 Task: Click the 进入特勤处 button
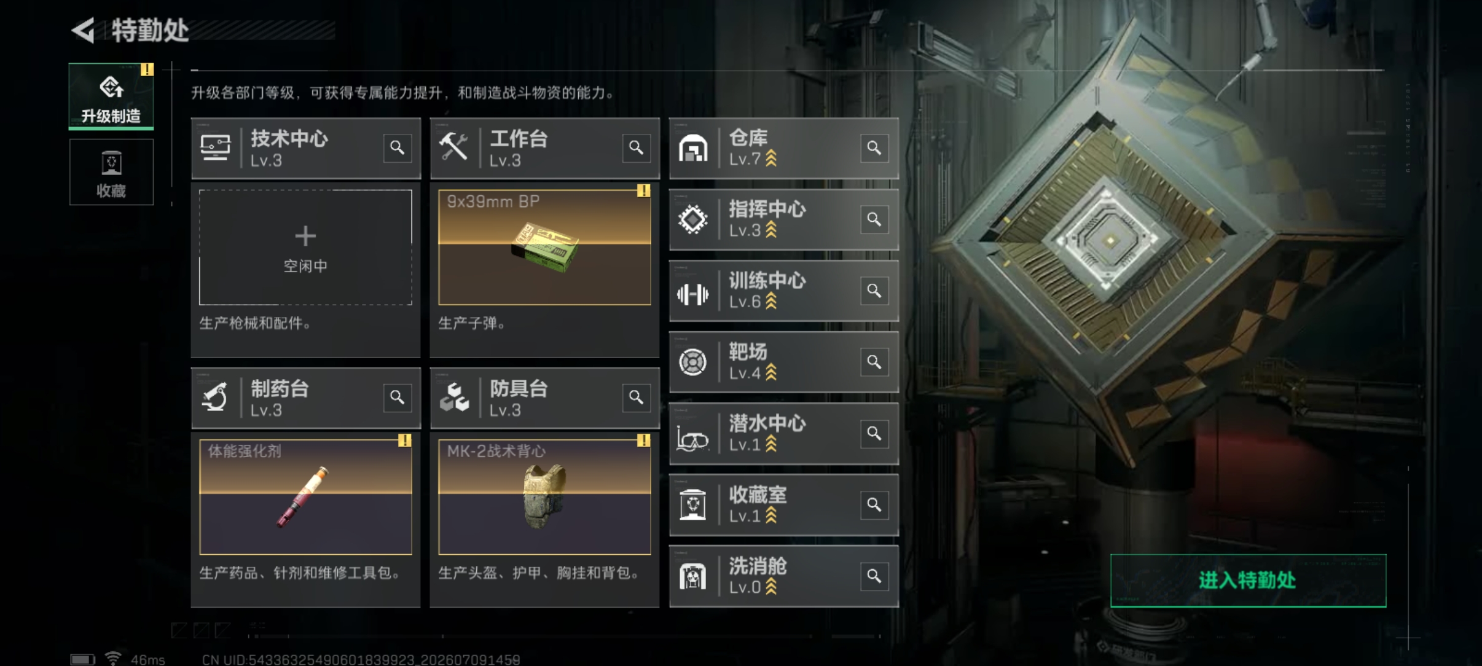pos(1248,581)
